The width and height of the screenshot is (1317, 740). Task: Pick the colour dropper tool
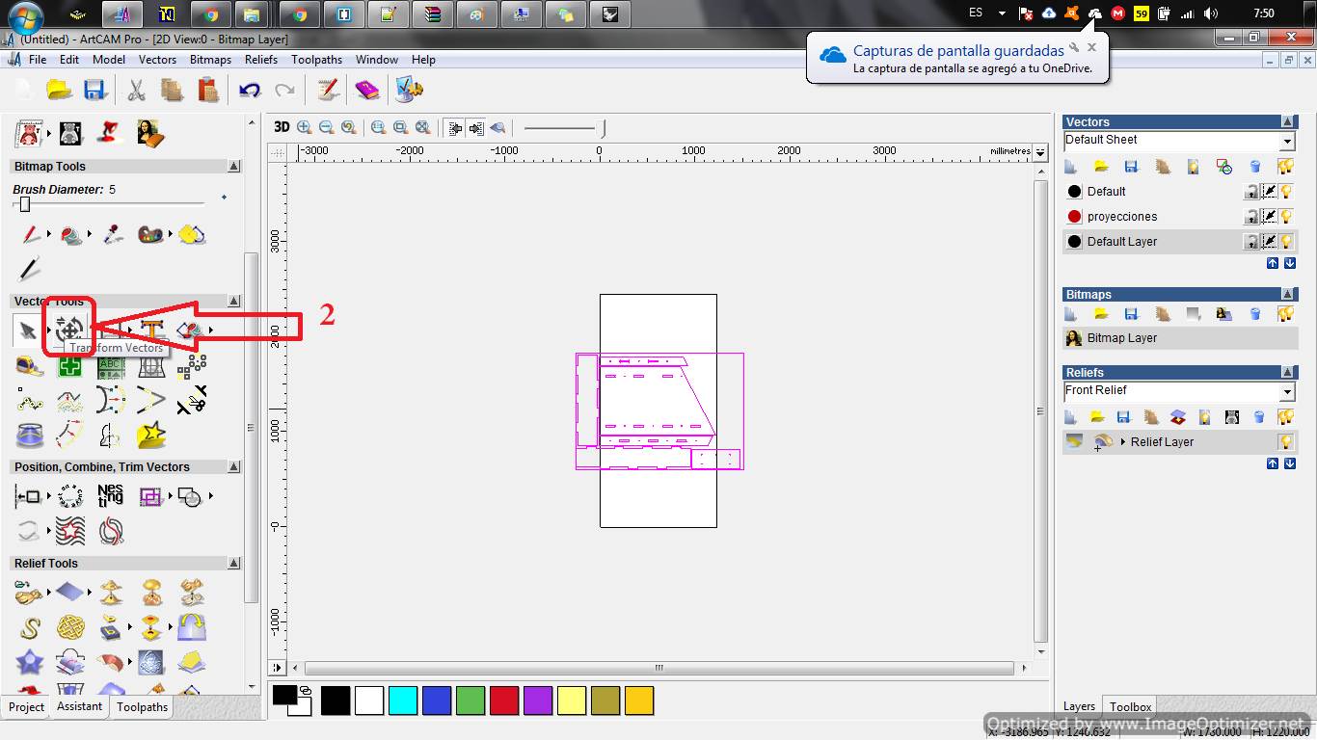coord(112,234)
